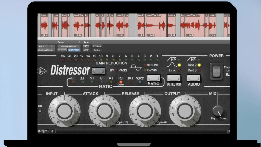The image size is (261, 147).
Task: Open the Vox 1 track selector dropdown
Action: pos(43,46)
